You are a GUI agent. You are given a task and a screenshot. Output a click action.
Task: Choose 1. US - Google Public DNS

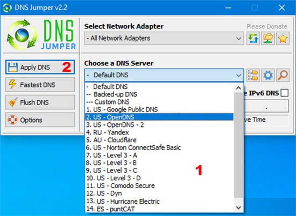click(x=159, y=109)
